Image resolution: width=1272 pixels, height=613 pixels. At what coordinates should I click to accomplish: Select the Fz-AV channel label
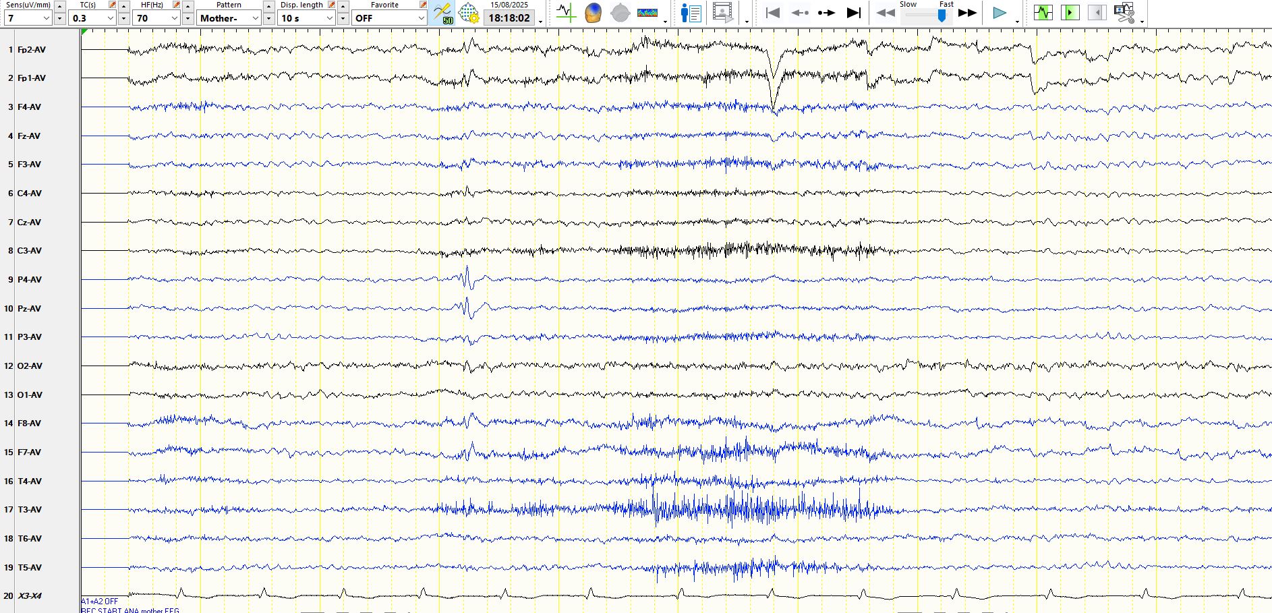[x=29, y=136]
